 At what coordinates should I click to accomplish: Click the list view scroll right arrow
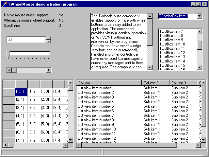198,145
